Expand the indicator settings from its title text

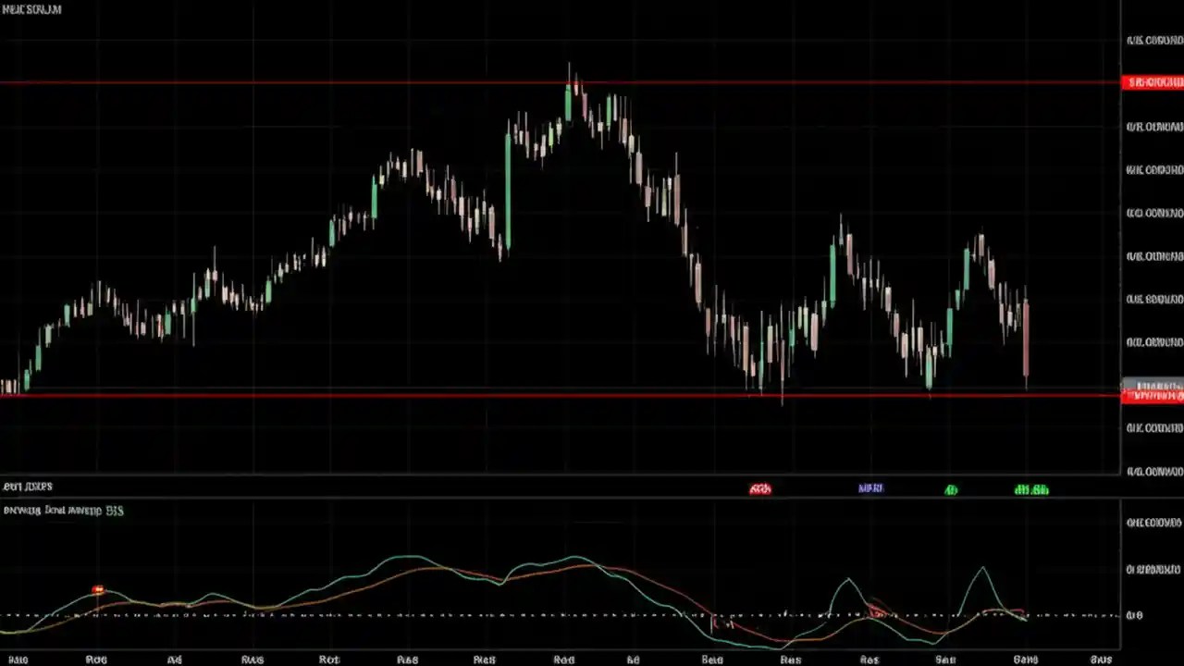pos(65,511)
